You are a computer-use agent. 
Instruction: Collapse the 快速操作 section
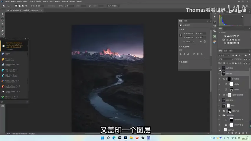[x=179, y=62]
